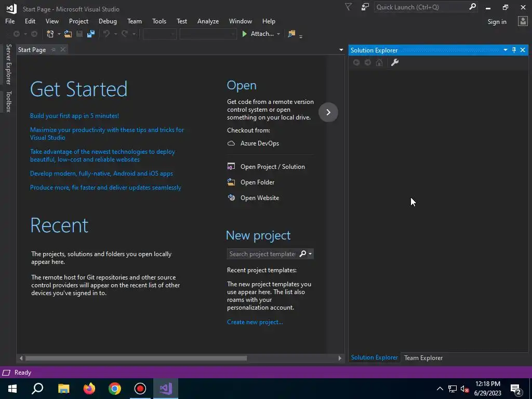Switch to the Team Explorer tab

423,357
